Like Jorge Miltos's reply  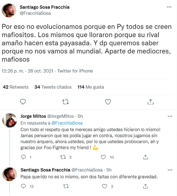[103, 157]
